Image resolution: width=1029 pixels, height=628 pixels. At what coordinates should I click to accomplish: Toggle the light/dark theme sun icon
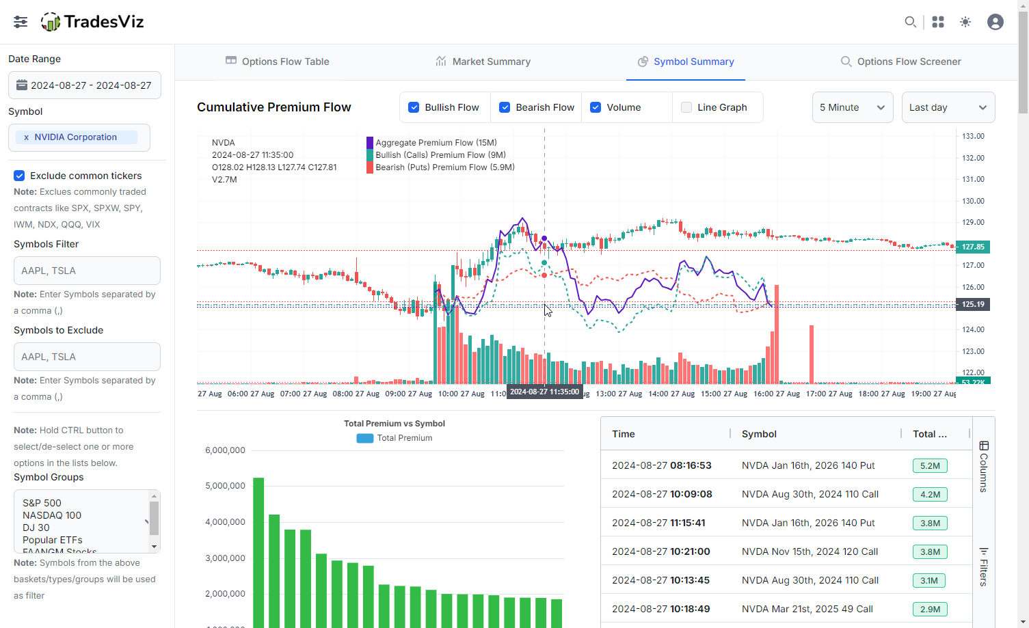pos(965,22)
